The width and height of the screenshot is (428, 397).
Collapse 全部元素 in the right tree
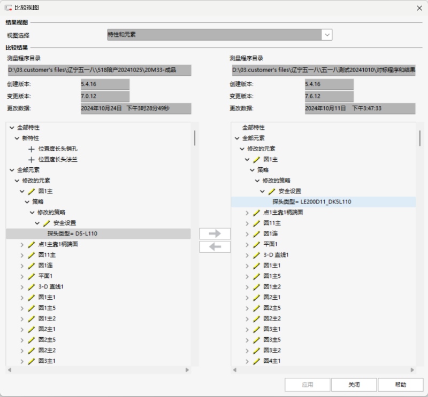click(x=237, y=138)
